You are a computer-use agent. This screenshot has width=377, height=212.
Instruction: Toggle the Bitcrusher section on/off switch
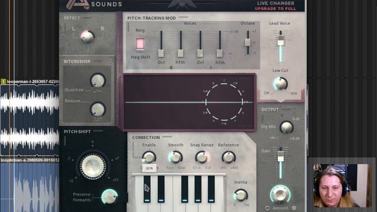[x=98, y=61]
